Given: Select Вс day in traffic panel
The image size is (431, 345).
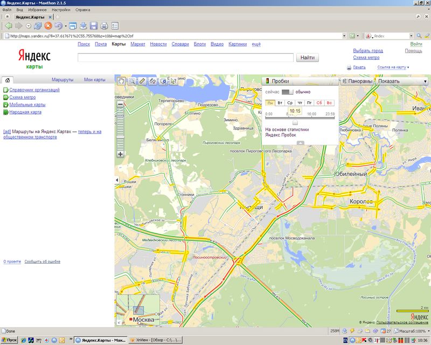Looking at the screenshot, I should [329, 103].
